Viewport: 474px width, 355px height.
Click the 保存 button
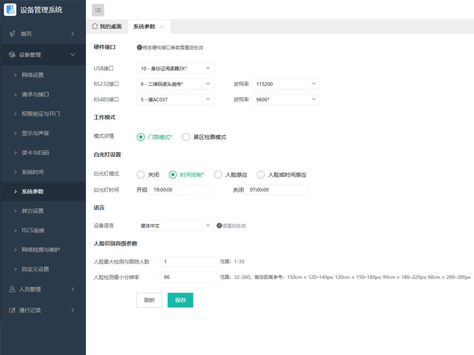click(x=180, y=300)
